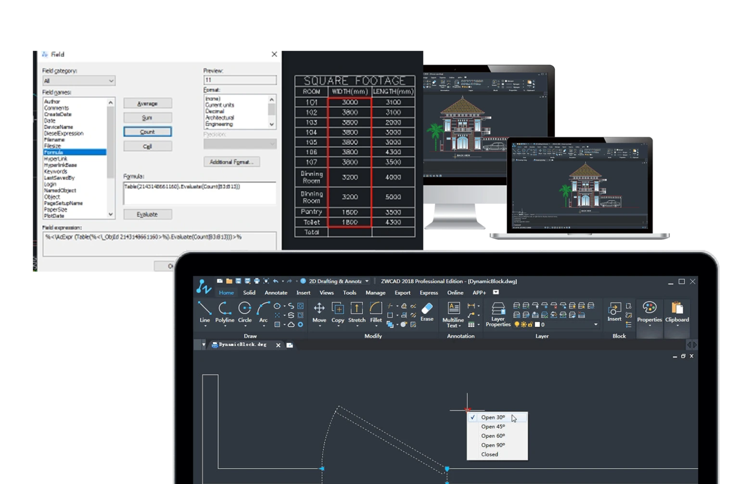Screen dimensions: 739x484
Task: Select the Line tool
Action: click(x=204, y=309)
